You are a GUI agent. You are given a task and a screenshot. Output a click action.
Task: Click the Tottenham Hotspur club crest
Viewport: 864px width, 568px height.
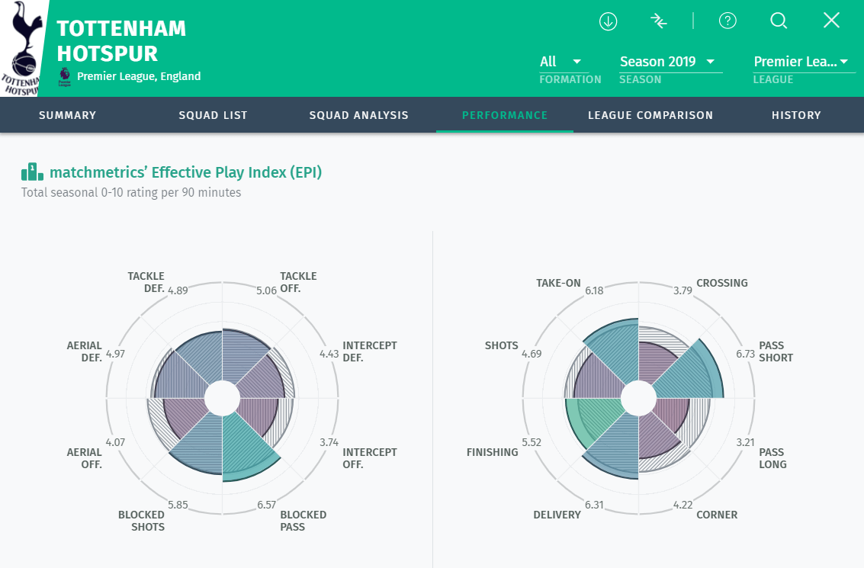pyautogui.click(x=21, y=49)
